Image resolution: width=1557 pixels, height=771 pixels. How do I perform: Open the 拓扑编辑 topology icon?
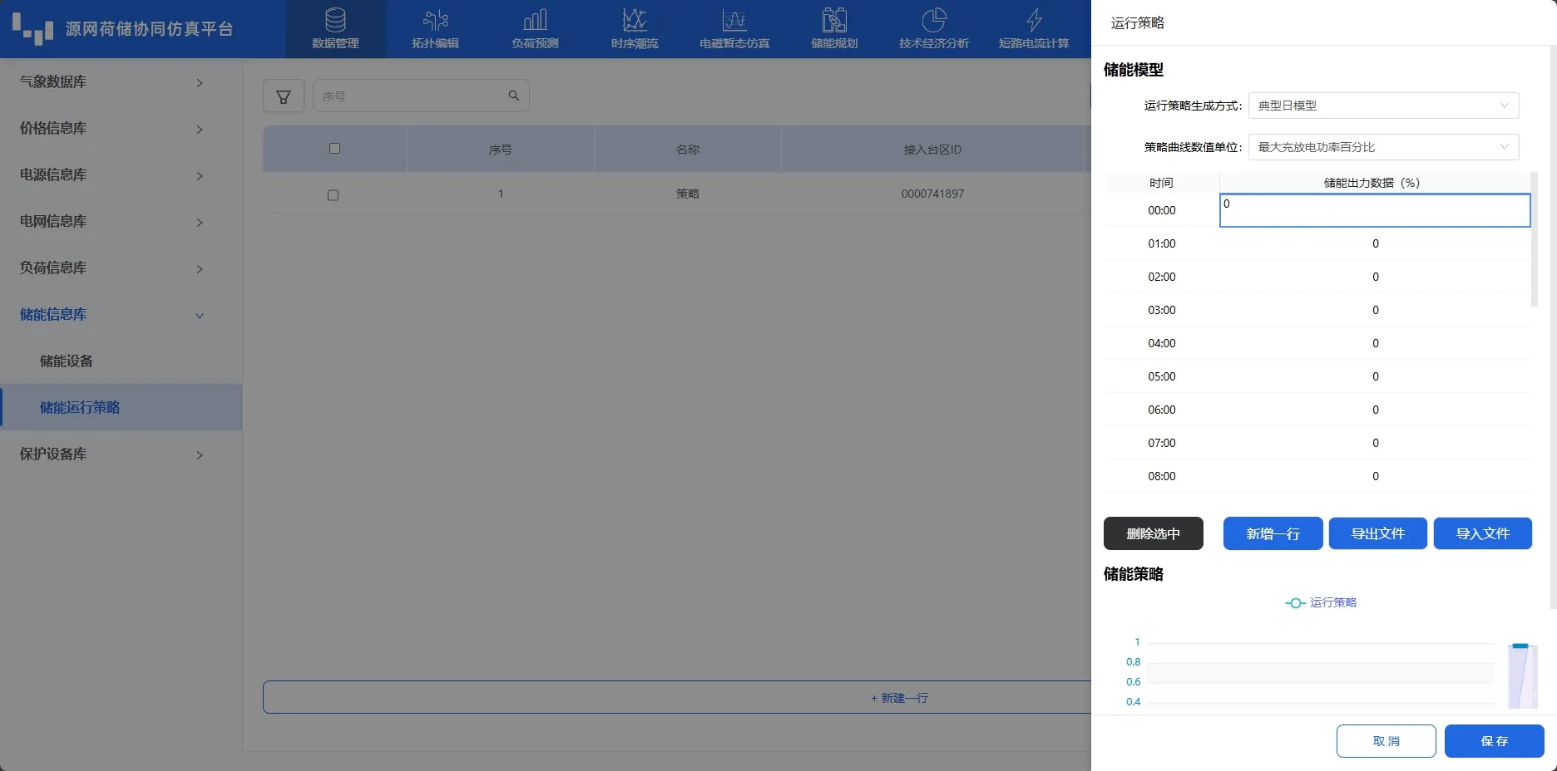click(x=435, y=20)
